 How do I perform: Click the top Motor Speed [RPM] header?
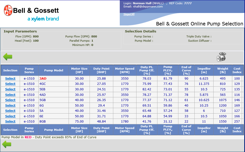[125, 70]
